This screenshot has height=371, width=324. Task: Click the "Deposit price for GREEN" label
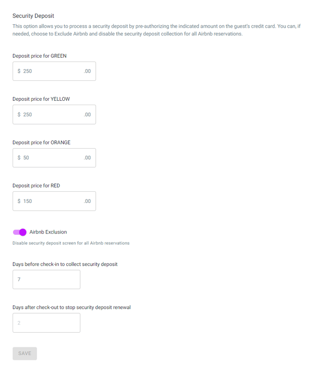(40, 56)
